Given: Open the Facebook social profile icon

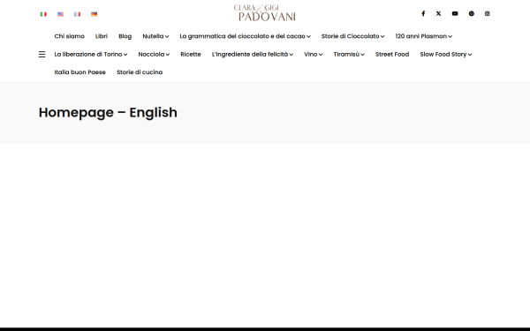Looking at the screenshot, I should (423, 13).
